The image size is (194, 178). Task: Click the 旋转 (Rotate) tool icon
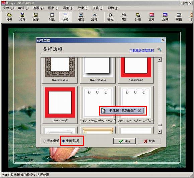tap(94, 17)
